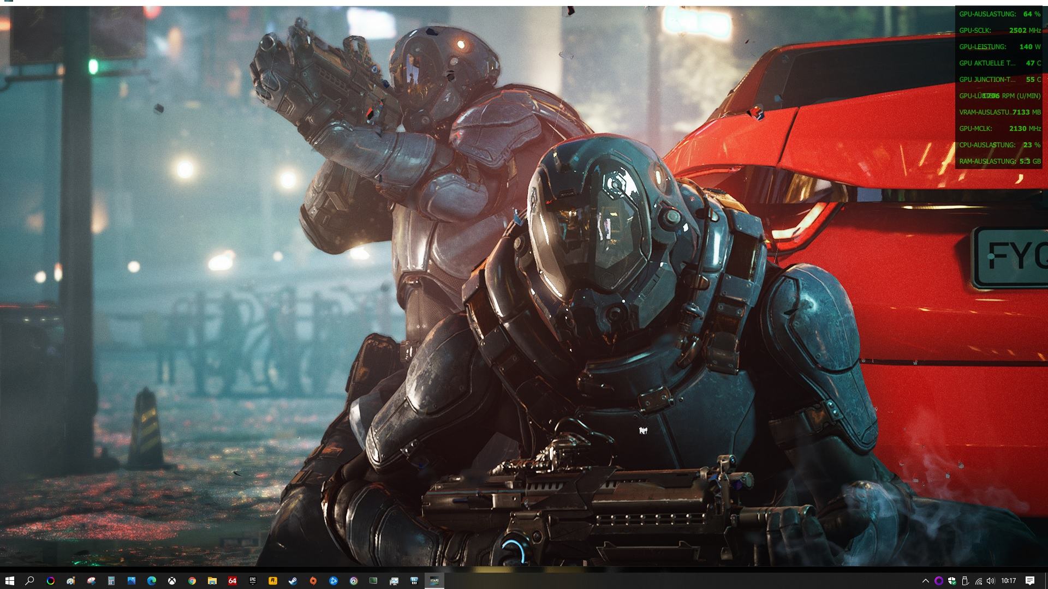Viewport: 1048px width, 589px height.
Task: Open the blue bars taskbar icon
Action: click(414, 581)
